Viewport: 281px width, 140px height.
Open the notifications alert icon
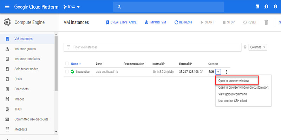[x=266, y=7]
